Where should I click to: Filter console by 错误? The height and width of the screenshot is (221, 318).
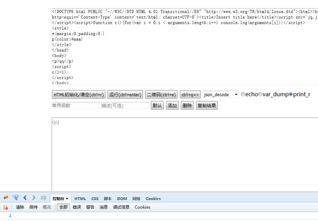(x=77, y=207)
